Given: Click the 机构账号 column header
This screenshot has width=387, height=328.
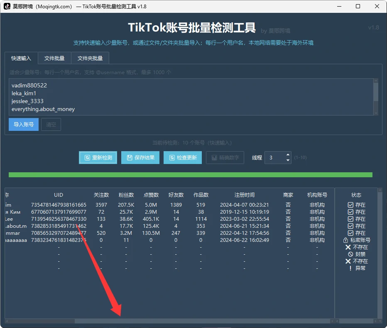Looking at the screenshot, I should [317, 195].
